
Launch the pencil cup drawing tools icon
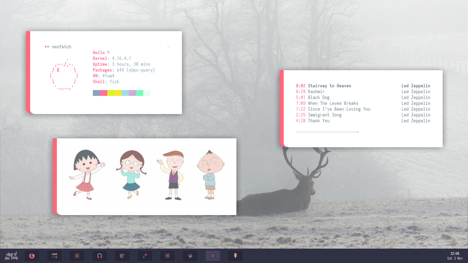coord(190,256)
